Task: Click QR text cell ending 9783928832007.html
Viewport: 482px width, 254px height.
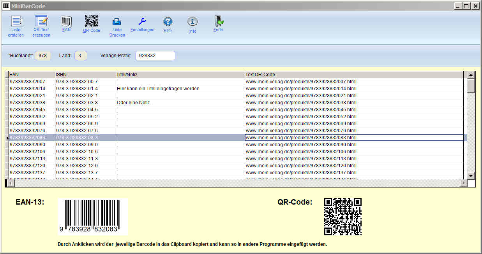Action: click(x=354, y=82)
